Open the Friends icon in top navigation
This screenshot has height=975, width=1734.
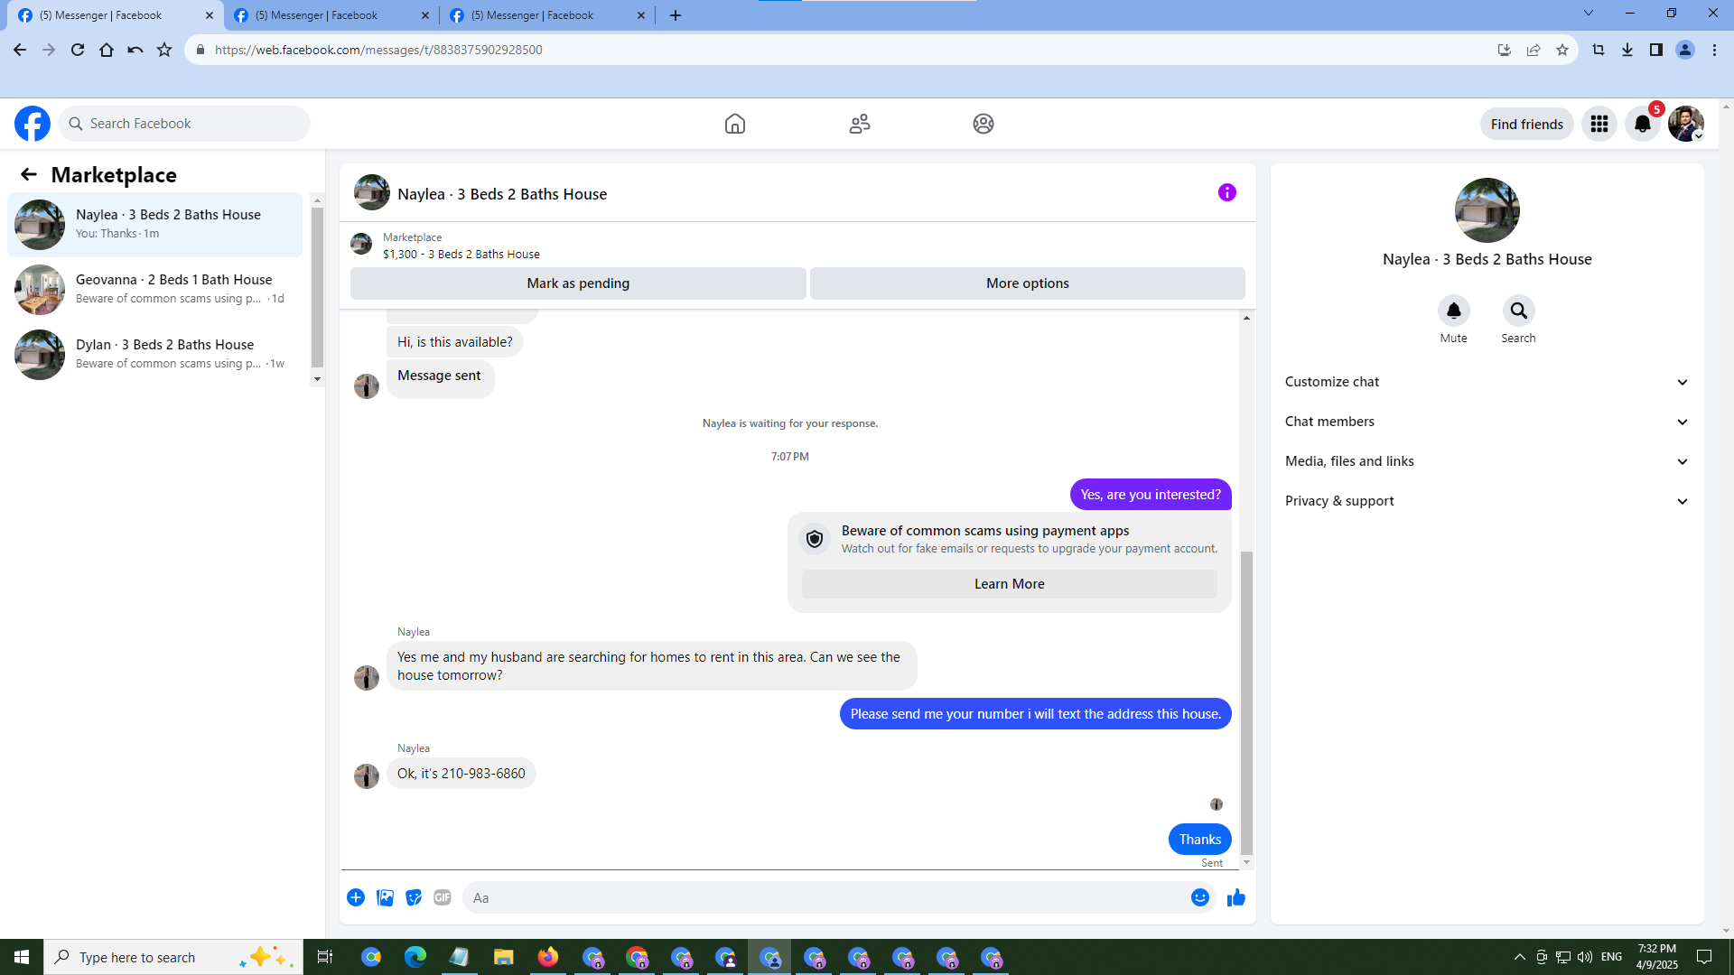coord(860,124)
